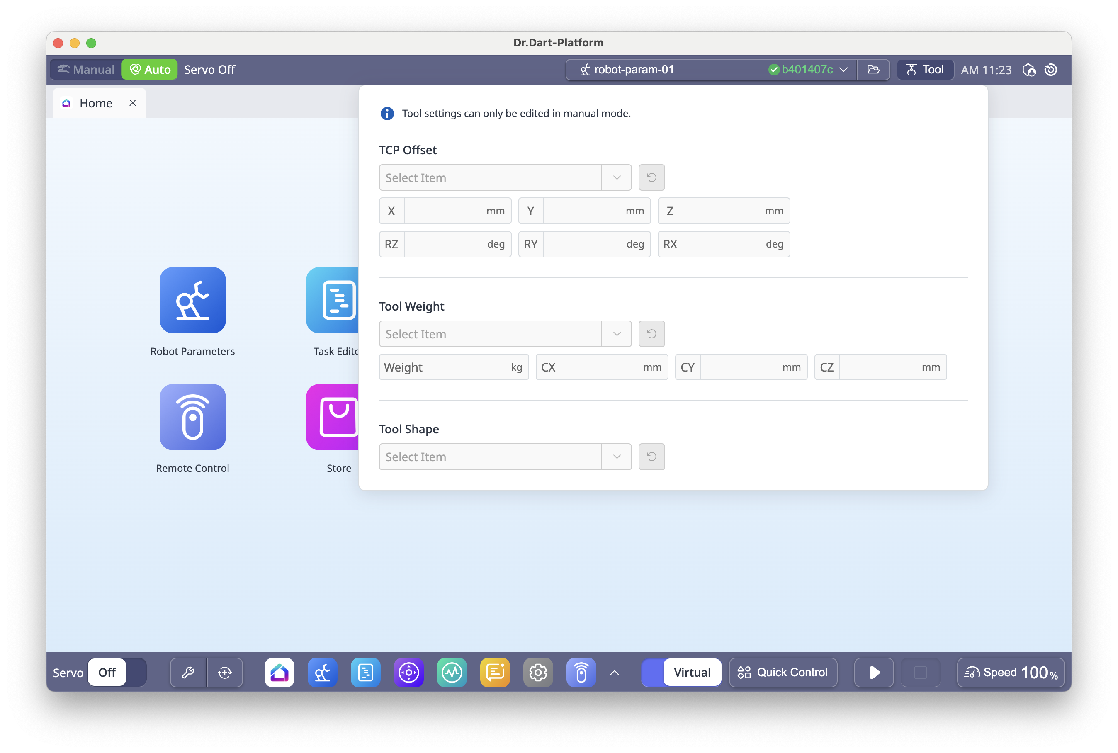
Task: Open the Robot Parameters app icon
Action: pos(192,300)
